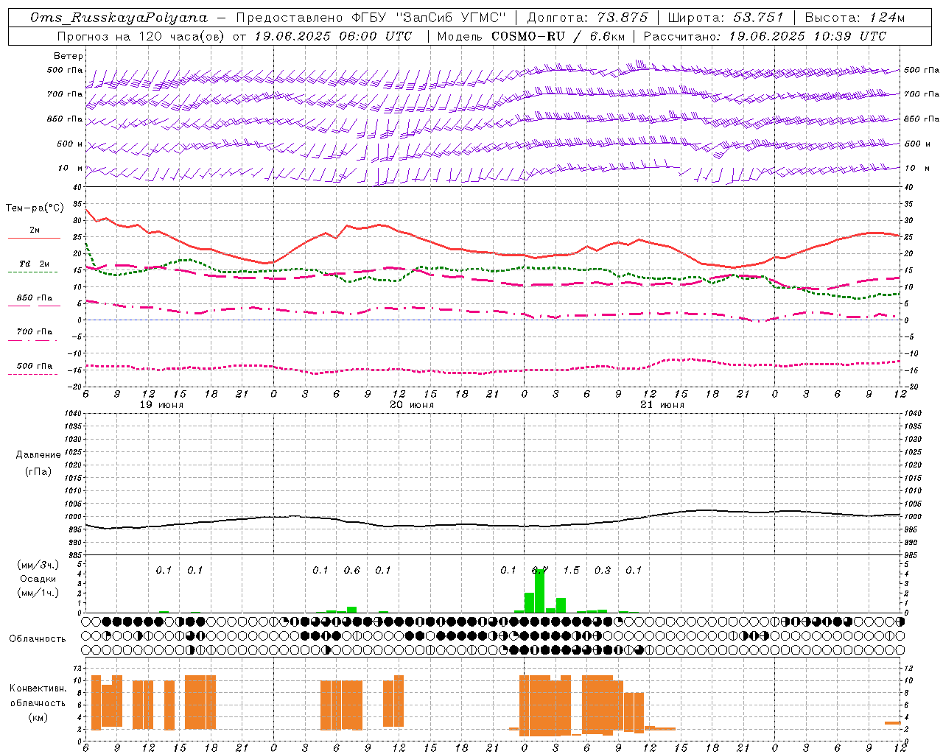This screenshot has width=943, height=754.
Task: Click the 700 гПа temperature legend entry
Action: point(35,331)
